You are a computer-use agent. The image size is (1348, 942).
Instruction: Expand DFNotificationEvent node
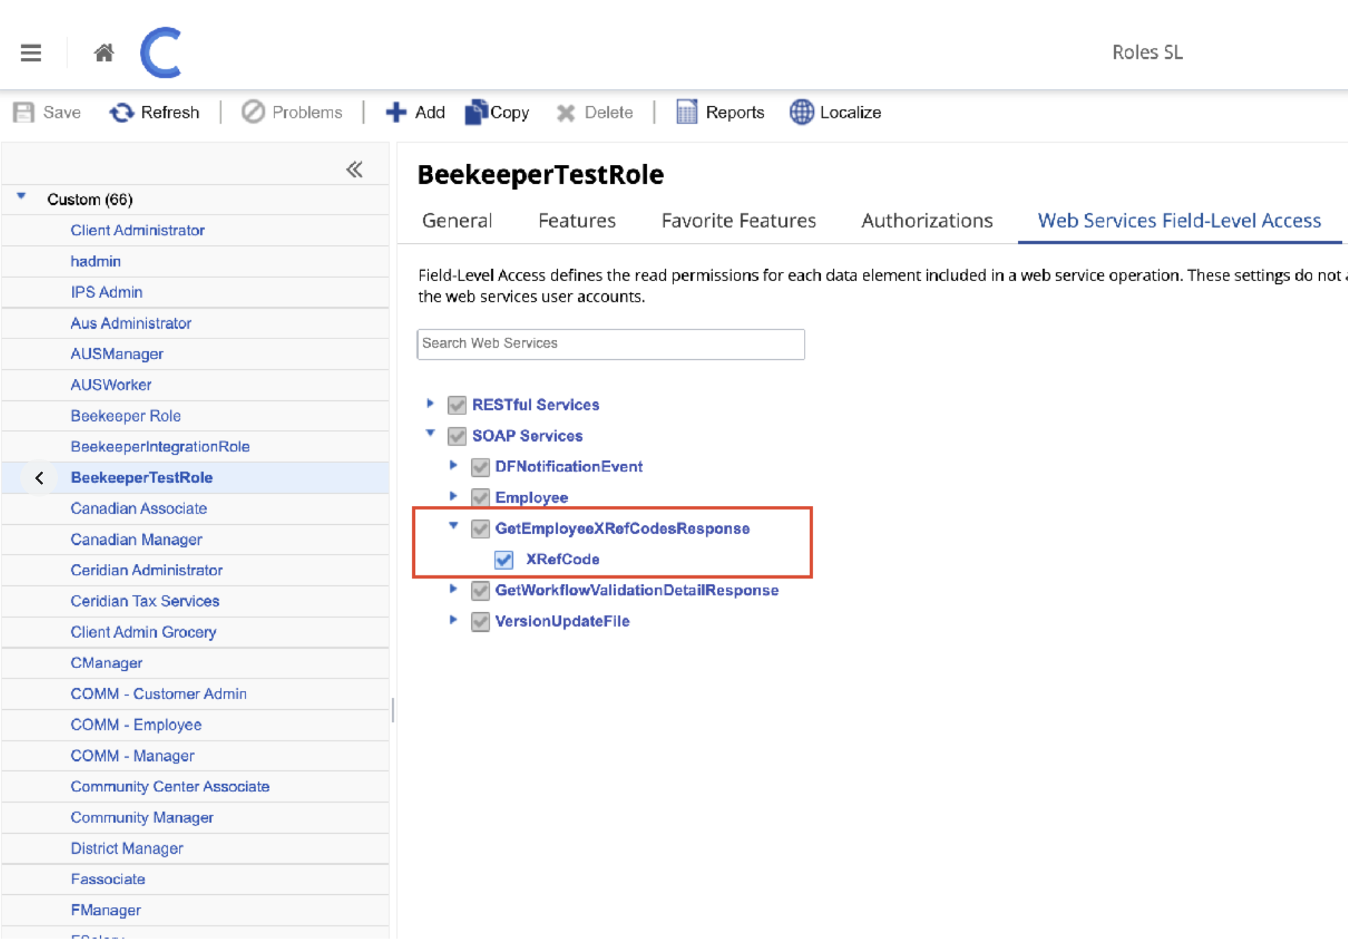point(453,466)
